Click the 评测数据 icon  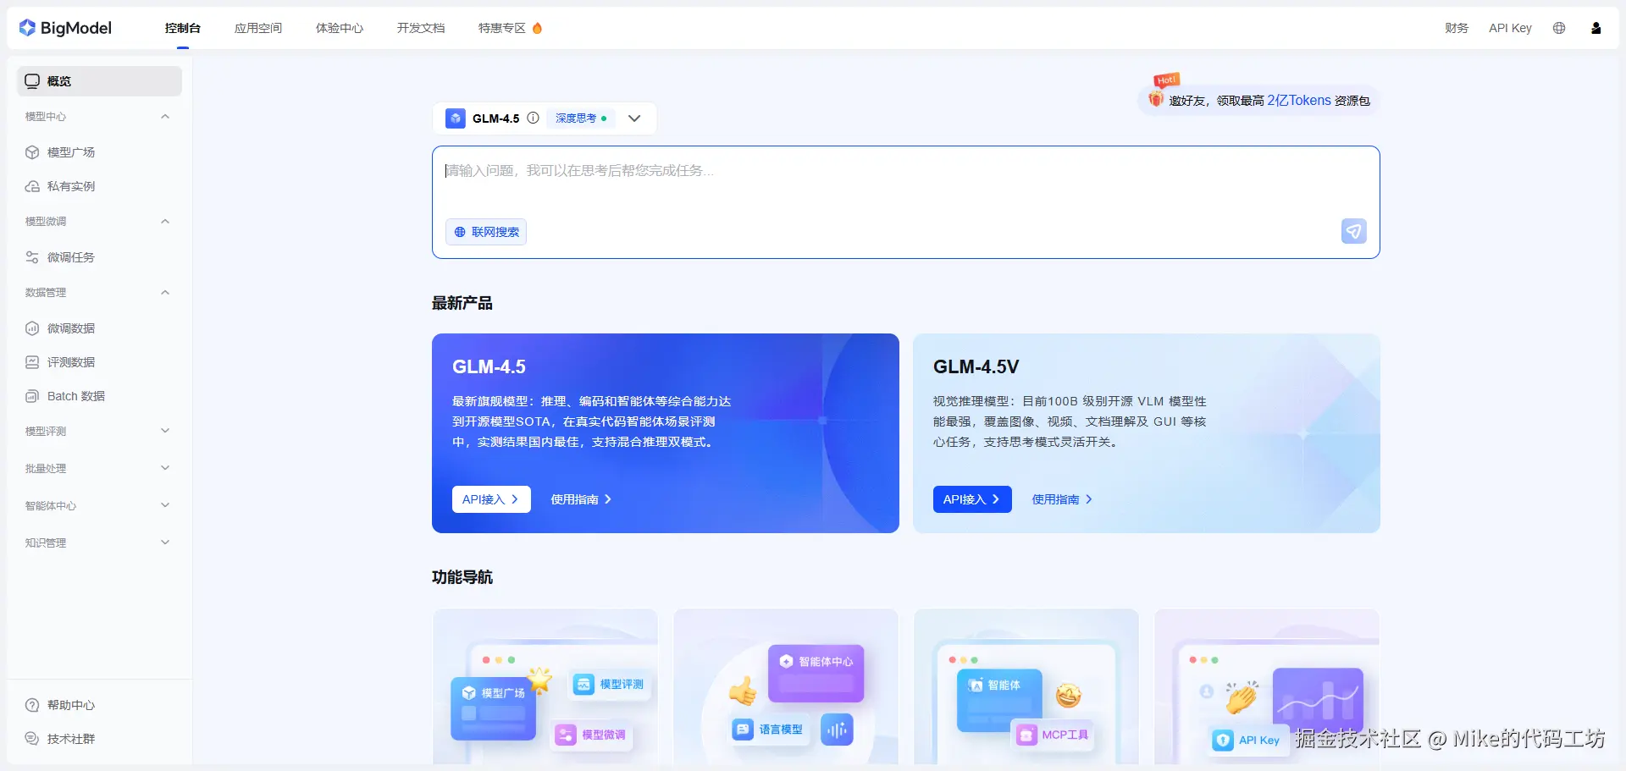click(x=32, y=362)
